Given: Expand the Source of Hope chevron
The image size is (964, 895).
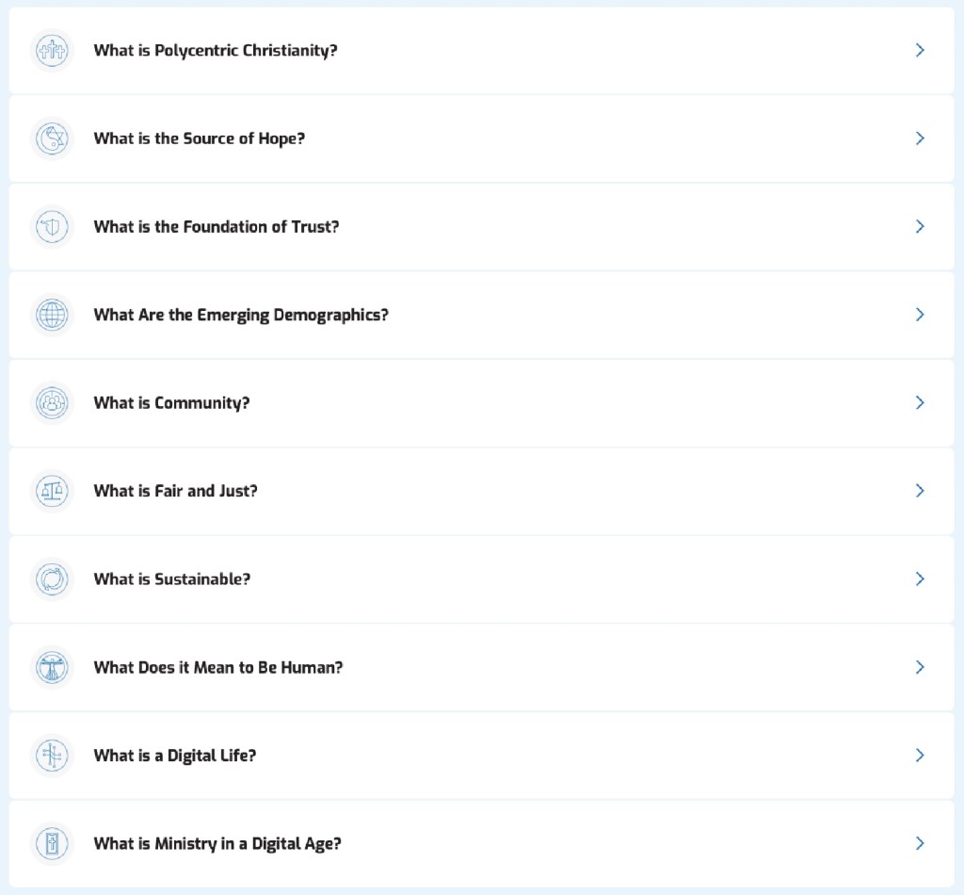Looking at the screenshot, I should pos(920,138).
